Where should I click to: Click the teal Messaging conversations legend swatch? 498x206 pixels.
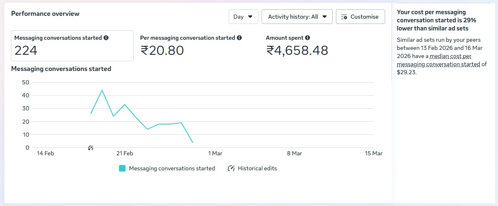(x=122, y=168)
